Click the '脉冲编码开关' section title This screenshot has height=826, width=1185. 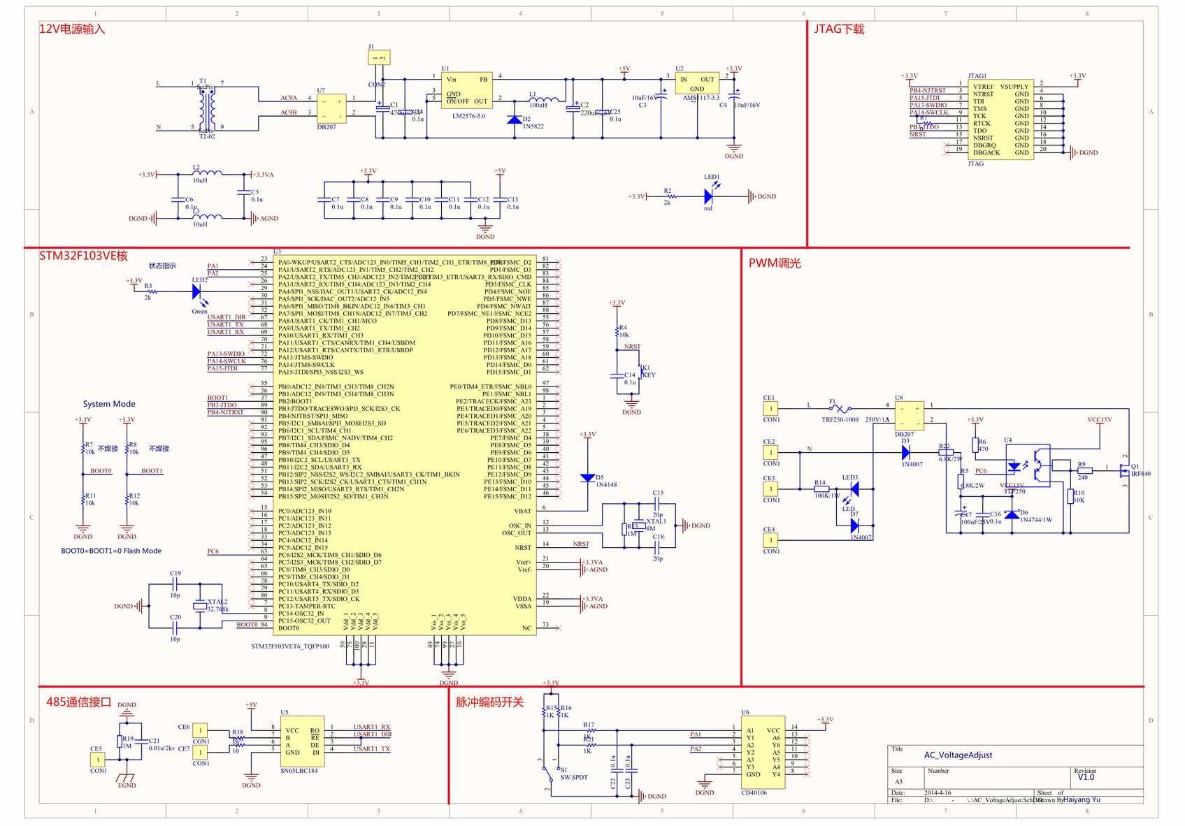(x=489, y=702)
